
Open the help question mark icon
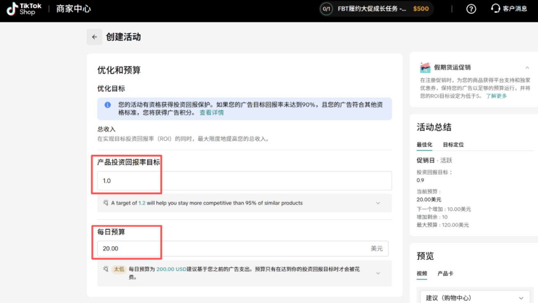coord(471,9)
